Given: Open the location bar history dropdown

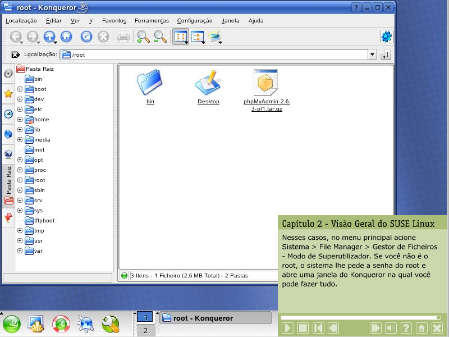Looking at the screenshot, I should coord(372,54).
